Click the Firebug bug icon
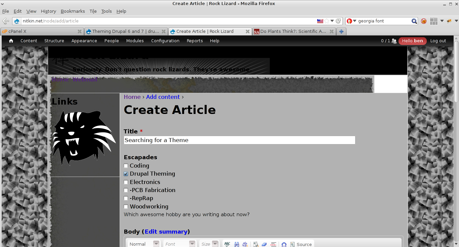 coord(449,21)
